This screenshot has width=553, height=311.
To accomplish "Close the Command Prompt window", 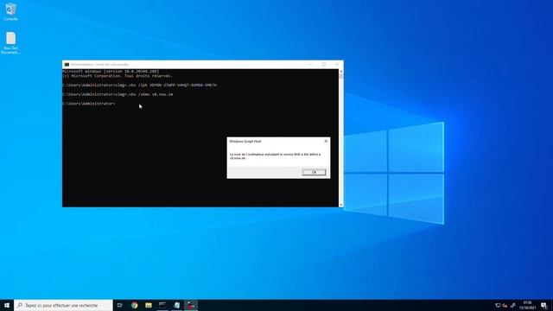I will [337, 65].
